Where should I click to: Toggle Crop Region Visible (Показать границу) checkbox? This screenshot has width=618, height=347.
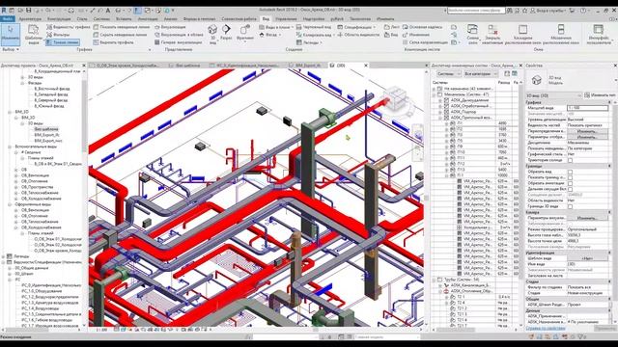click(570, 177)
